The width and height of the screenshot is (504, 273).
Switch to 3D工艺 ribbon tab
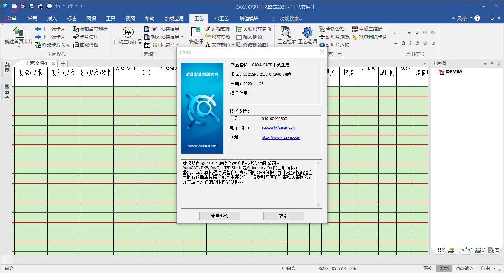(221, 18)
